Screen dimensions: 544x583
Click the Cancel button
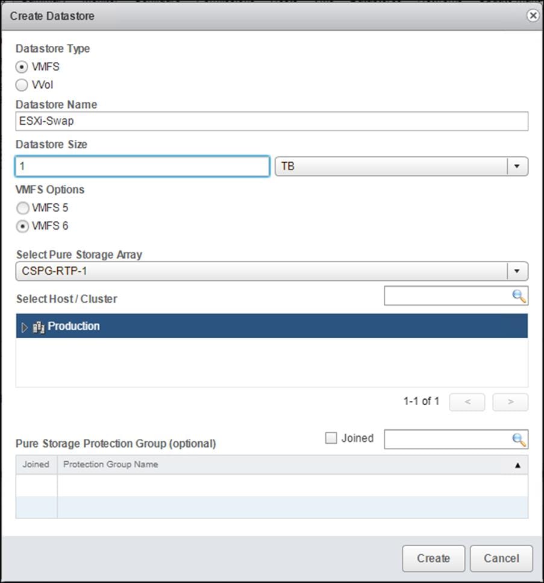pyautogui.click(x=501, y=558)
